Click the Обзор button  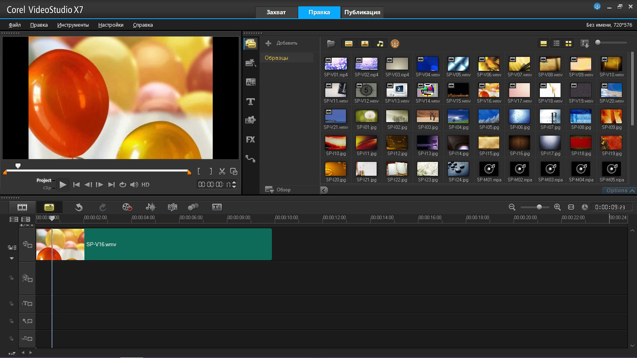coord(278,190)
